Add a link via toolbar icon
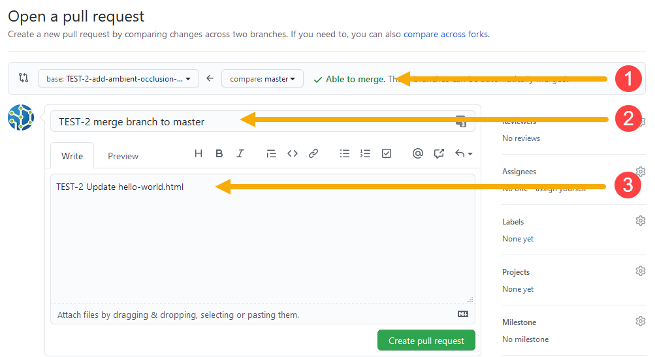The height and width of the screenshot is (357, 655). click(313, 153)
